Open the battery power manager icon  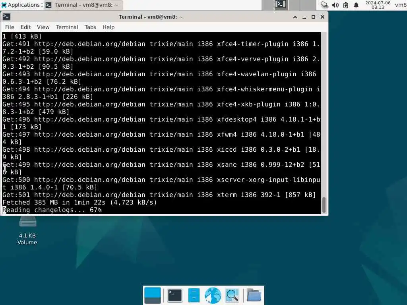(x=346, y=5)
